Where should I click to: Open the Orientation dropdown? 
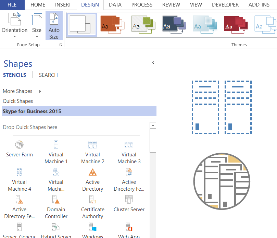click(x=14, y=25)
